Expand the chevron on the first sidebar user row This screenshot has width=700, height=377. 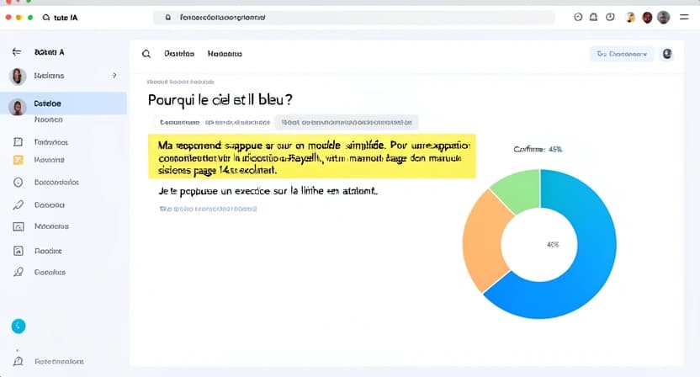(114, 76)
